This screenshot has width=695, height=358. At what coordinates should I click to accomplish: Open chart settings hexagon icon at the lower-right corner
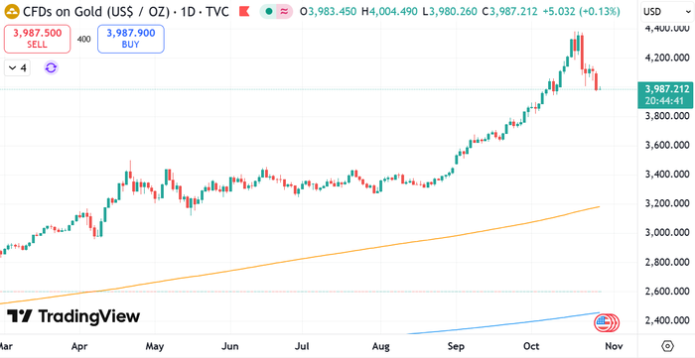tap(668, 346)
